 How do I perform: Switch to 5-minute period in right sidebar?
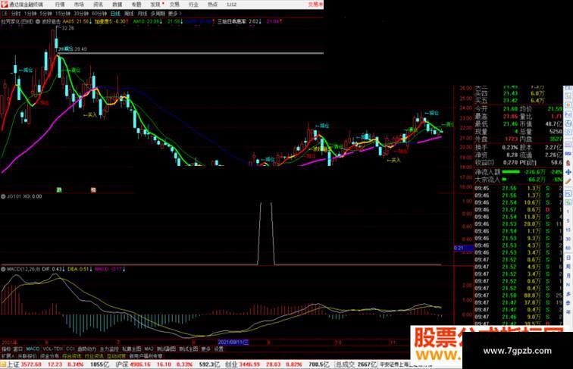point(568,220)
